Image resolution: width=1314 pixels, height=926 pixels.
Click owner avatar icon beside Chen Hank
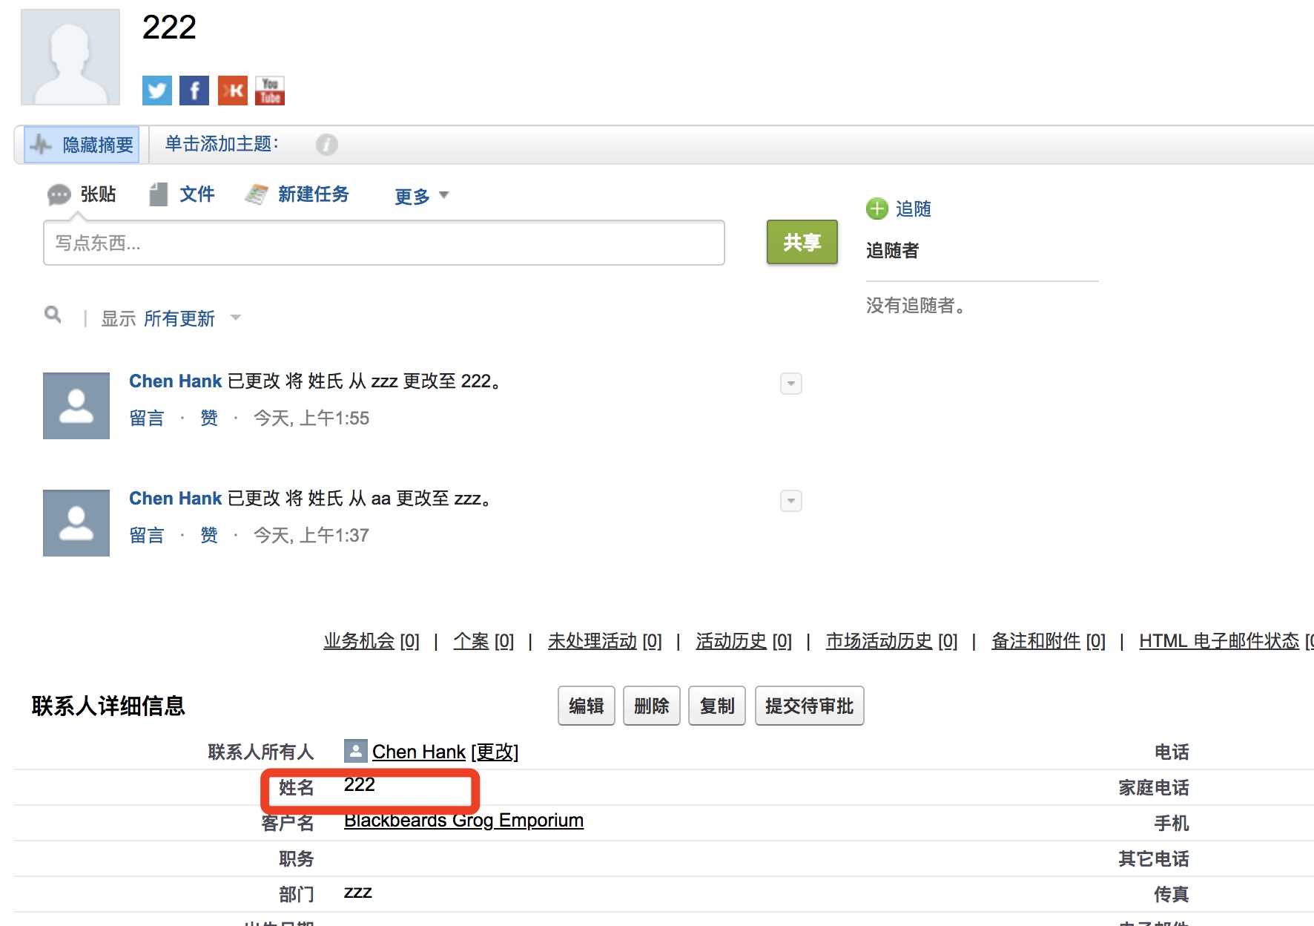tap(356, 751)
